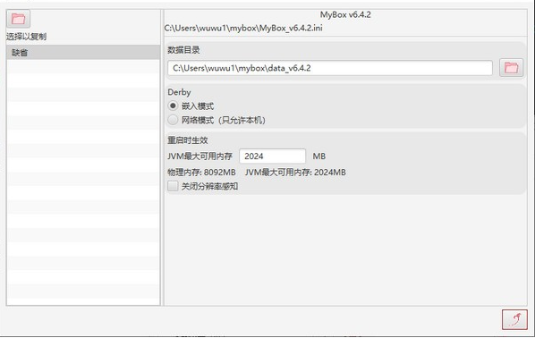Viewport: 535px width, 338px height.
Task: Click the JVM最大可用内存: 2024MB status text
Action: [x=295, y=173]
